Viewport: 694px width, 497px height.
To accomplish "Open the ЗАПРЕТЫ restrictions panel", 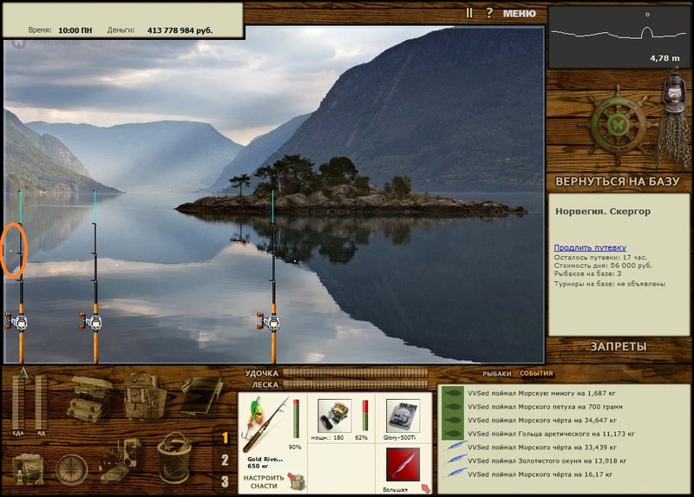I will tap(619, 347).
